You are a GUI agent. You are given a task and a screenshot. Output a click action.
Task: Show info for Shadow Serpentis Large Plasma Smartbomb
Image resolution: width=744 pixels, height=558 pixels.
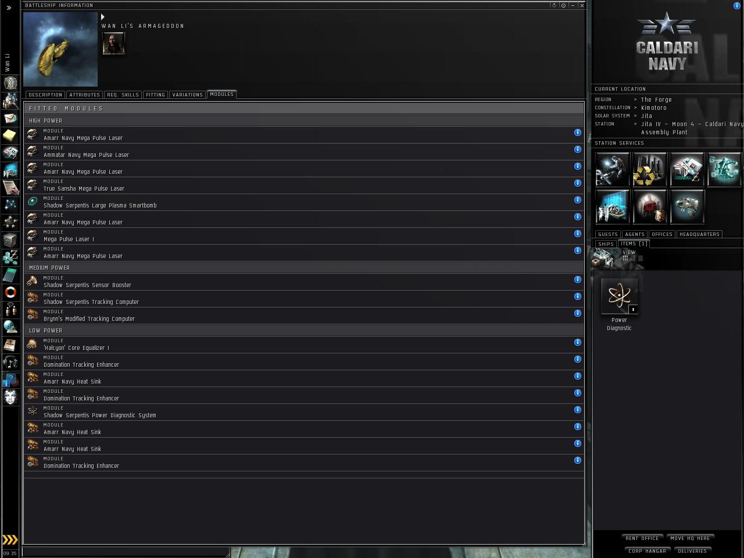(x=578, y=200)
